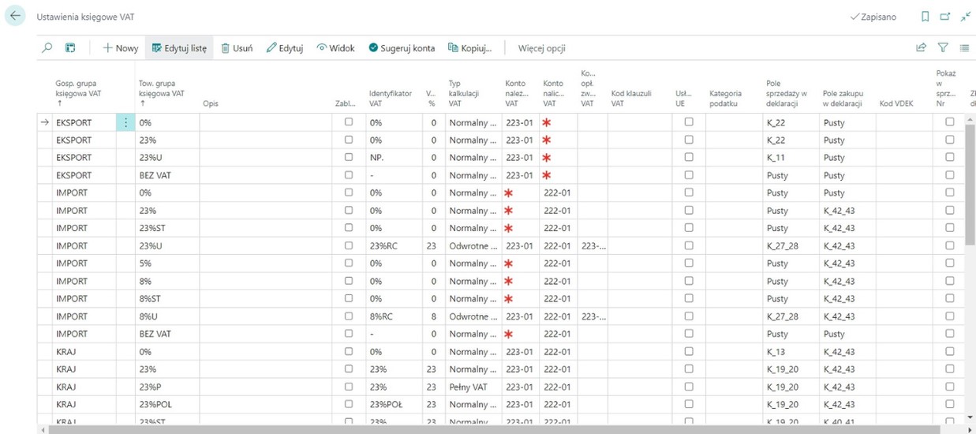Open the Widok view option
976x434 pixels.
pos(336,48)
